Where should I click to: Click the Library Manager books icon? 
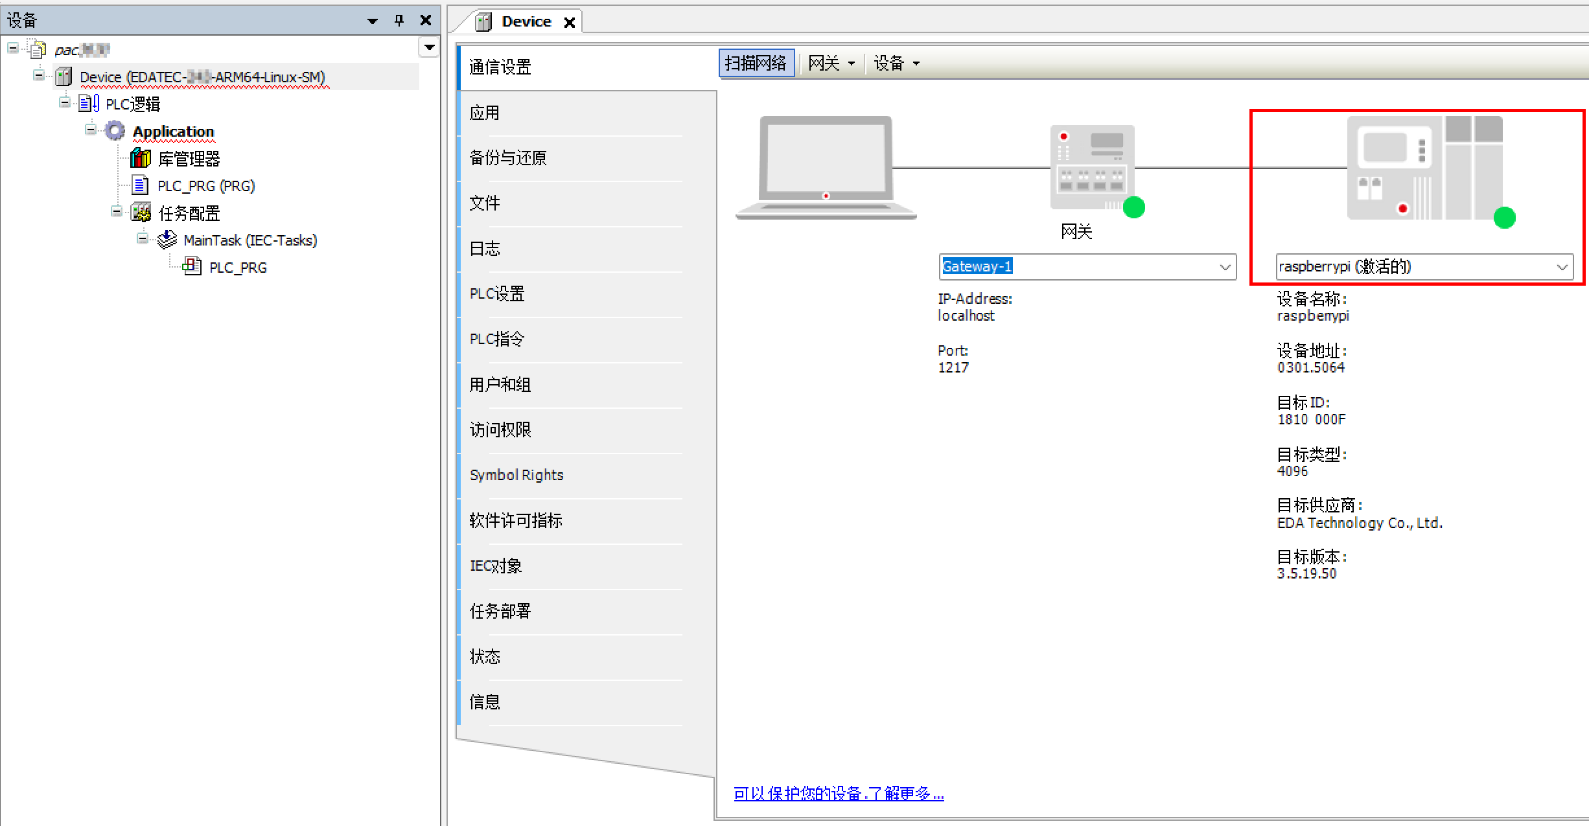tap(141, 158)
